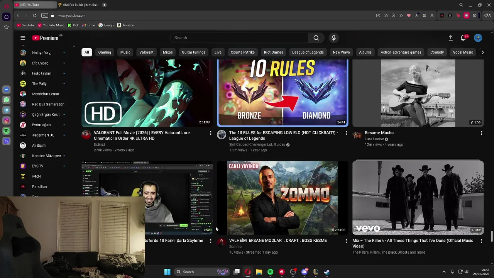Click the page vertical scrollbar thumb
The image size is (494, 278).
tap(492, 236)
